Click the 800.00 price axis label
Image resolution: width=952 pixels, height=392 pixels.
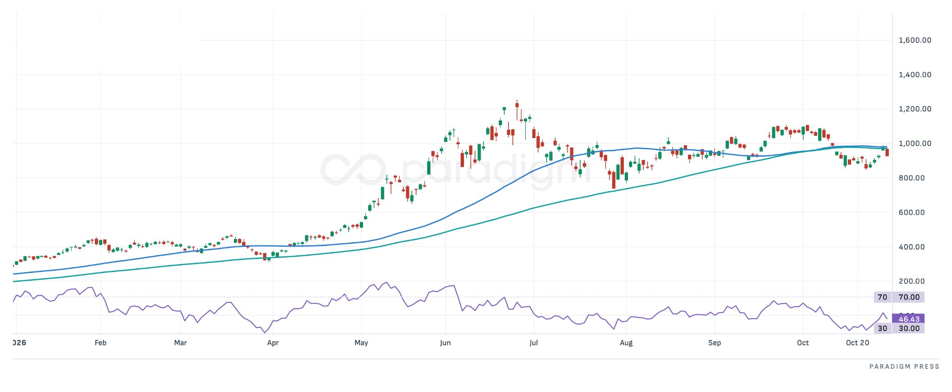click(912, 178)
